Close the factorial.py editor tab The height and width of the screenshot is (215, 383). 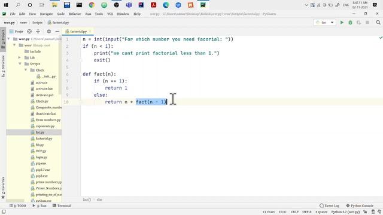[x=90, y=32]
